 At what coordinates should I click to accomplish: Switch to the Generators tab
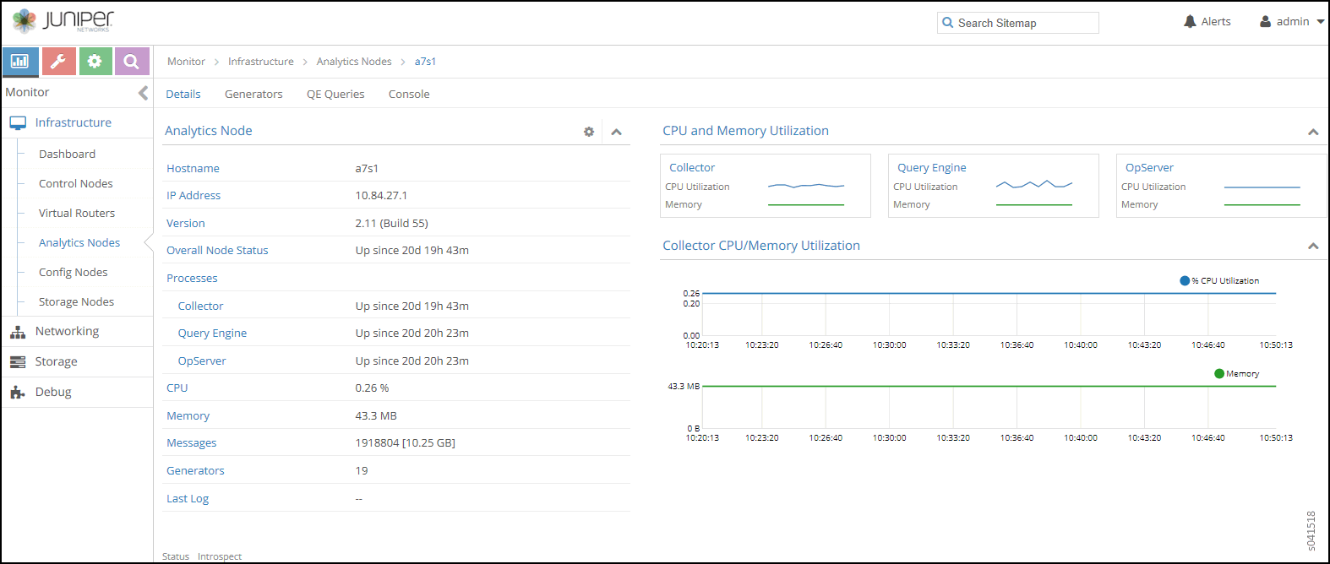tap(253, 95)
